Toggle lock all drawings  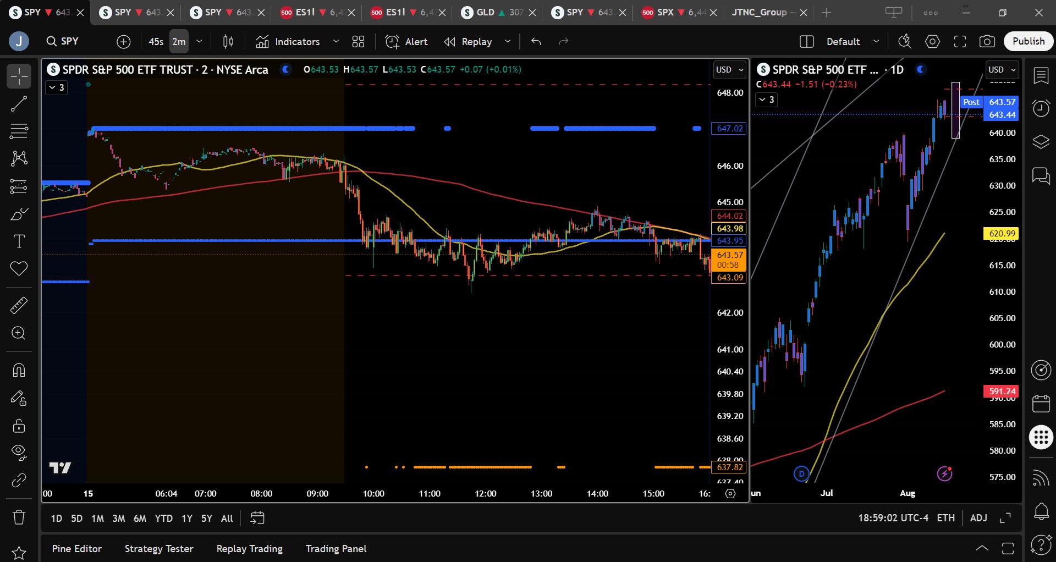pos(19,425)
